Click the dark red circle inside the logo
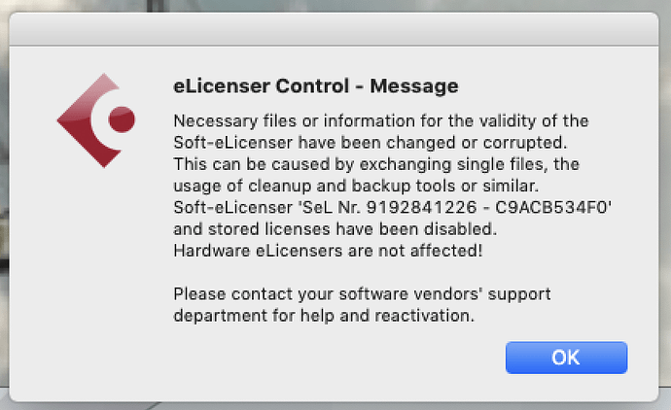The image size is (671, 410). (x=121, y=120)
